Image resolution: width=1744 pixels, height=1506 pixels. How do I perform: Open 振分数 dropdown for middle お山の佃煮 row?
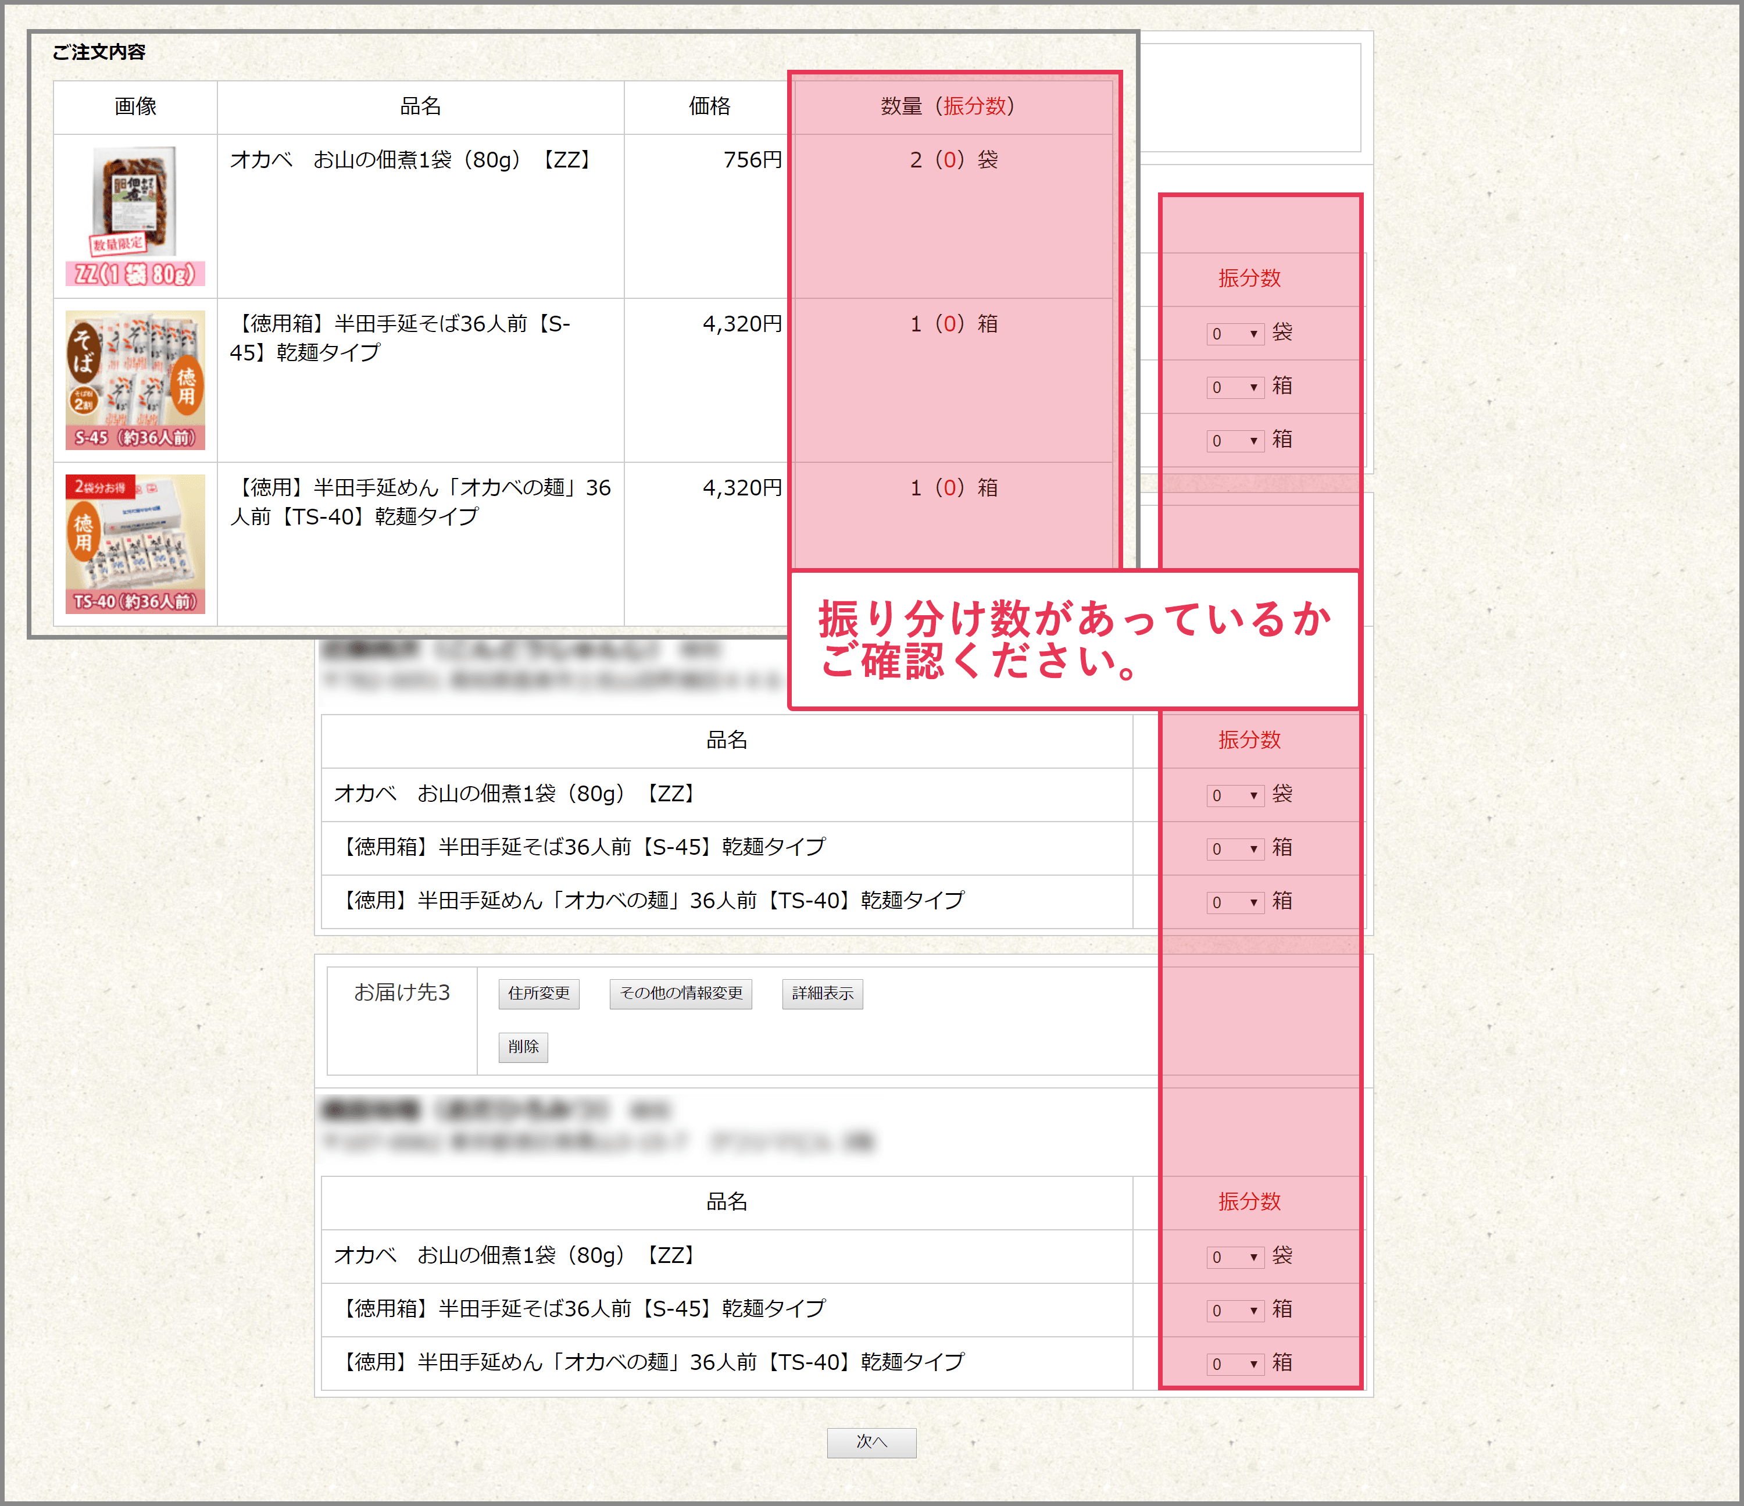click(x=1235, y=795)
